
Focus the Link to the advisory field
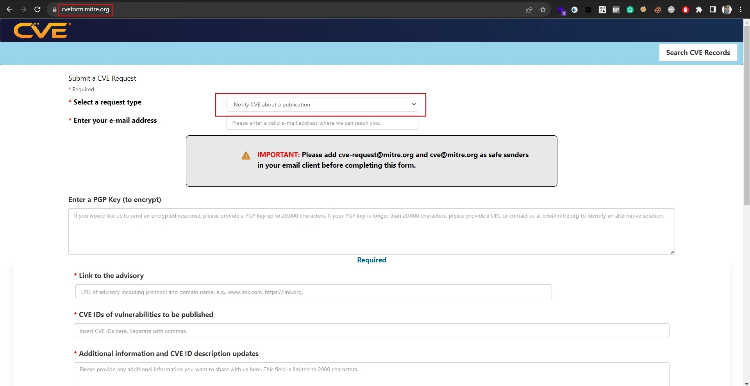click(313, 292)
